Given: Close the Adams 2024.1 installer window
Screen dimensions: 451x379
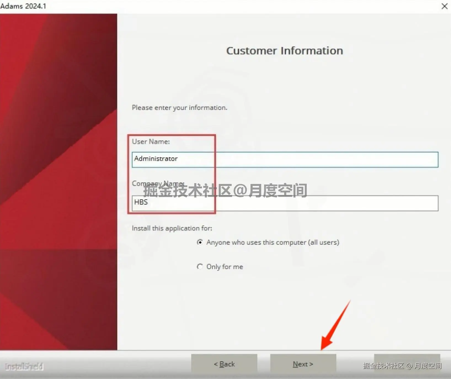Looking at the screenshot, I should 444,6.
